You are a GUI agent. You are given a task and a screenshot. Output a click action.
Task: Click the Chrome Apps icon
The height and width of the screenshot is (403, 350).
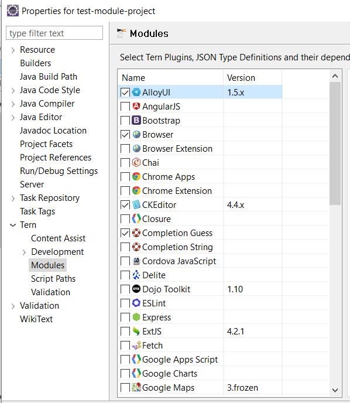[136, 176]
